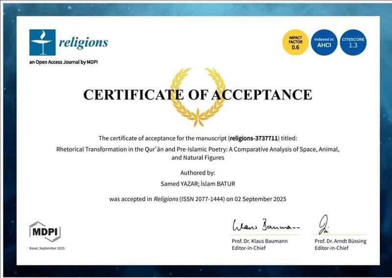Click 'Editor-in-Chief' under Arndt Büssing
Screen dimensions: 392x278
click(x=332, y=248)
